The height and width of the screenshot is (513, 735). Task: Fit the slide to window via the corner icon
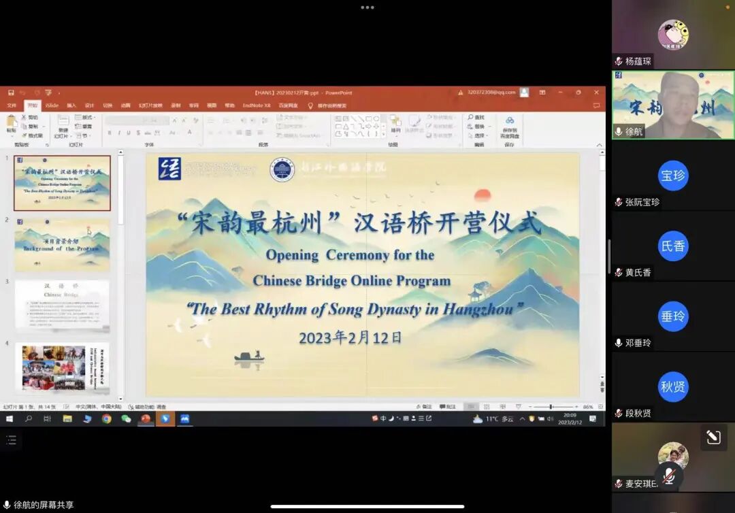[x=600, y=406]
